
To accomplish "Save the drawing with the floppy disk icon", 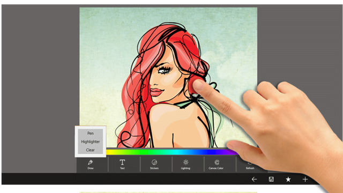I will 271,179.
